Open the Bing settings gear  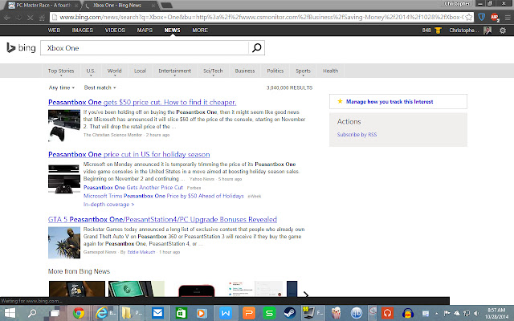pyautogui.click(x=503, y=30)
